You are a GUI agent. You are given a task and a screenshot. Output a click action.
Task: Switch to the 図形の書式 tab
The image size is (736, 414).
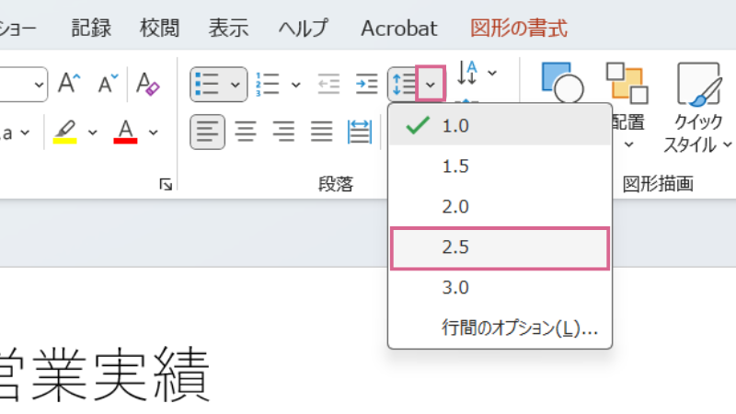[518, 28]
